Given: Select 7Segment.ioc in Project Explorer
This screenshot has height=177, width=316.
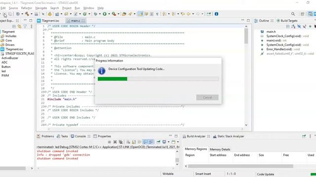Looking at the screenshot, I should pyautogui.click(x=12, y=49).
